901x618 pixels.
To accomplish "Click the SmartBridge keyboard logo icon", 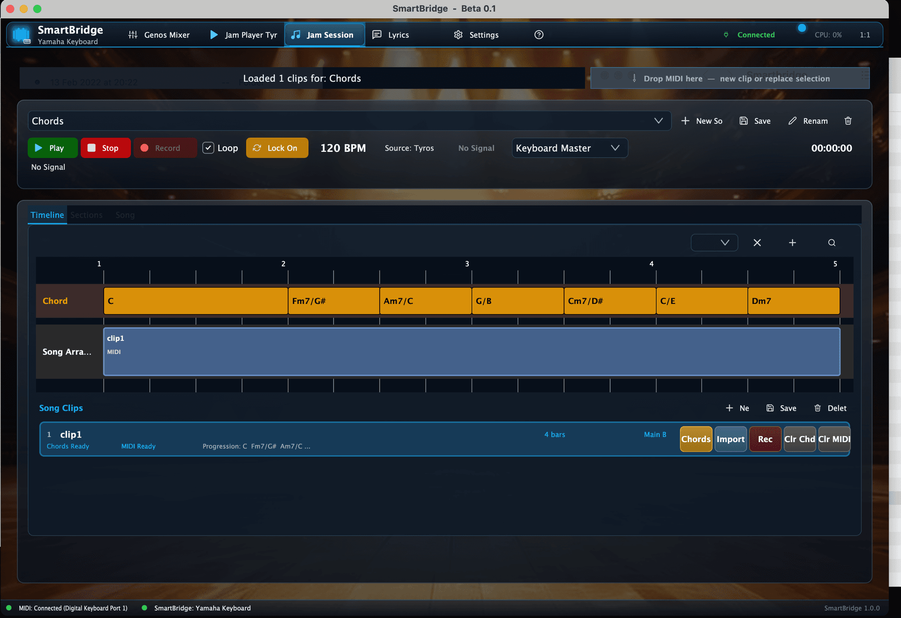I will point(21,35).
